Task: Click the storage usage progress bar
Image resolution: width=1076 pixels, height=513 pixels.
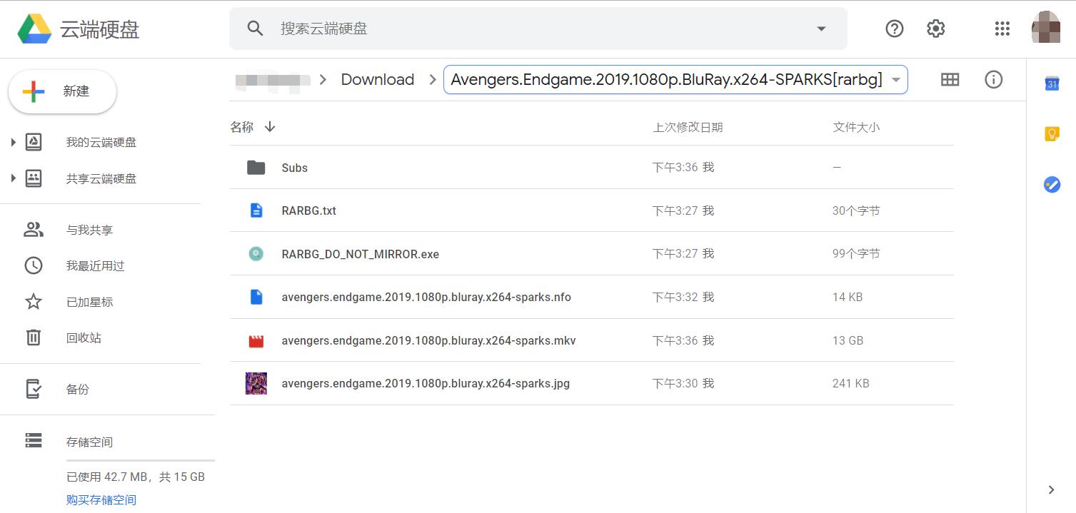Action: point(141,460)
